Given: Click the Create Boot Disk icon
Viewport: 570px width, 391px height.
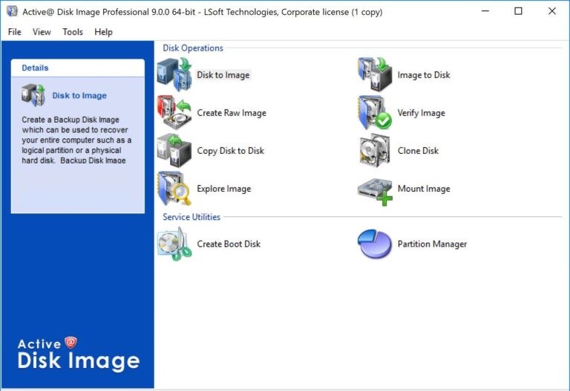Looking at the screenshot, I should point(174,244).
